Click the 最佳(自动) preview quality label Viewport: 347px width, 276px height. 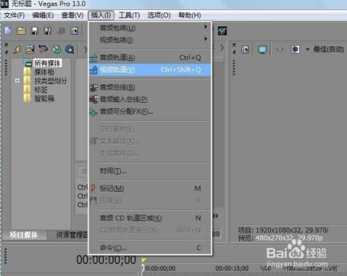pos(328,49)
